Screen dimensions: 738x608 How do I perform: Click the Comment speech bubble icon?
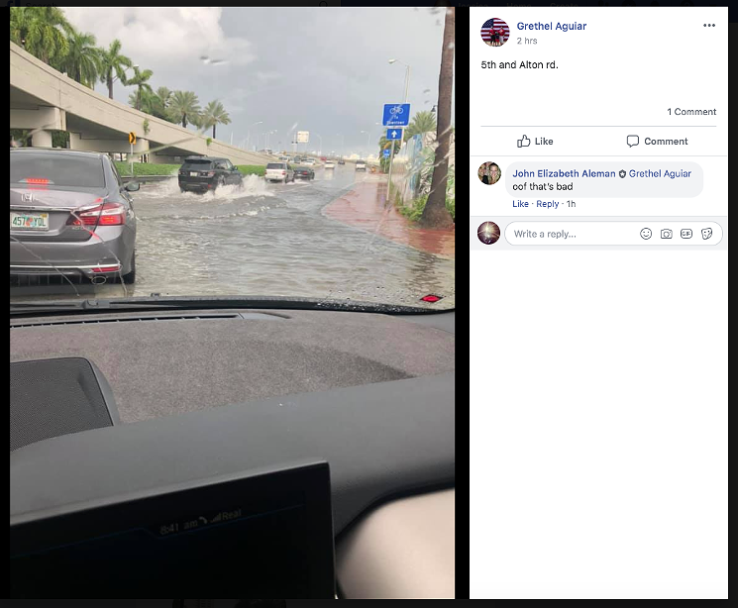coord(633,142)
